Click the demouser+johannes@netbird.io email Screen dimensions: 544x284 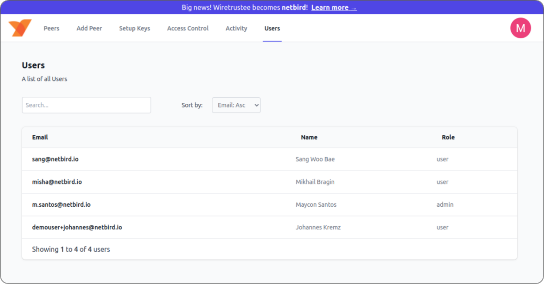77,227
